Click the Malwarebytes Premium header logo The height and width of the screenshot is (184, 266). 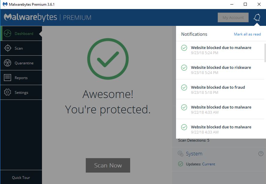click(47, 17)
